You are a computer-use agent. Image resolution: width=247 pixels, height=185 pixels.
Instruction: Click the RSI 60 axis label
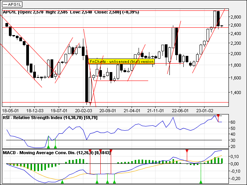point(233,122)
